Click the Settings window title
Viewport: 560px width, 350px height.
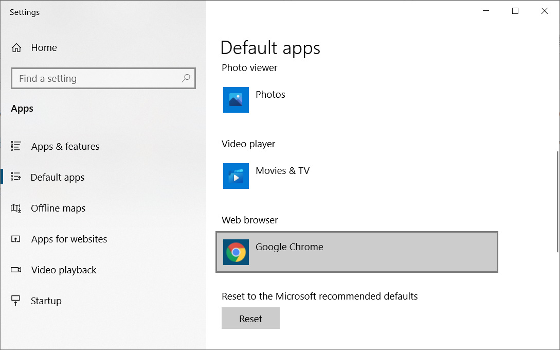tap(25, 12)
